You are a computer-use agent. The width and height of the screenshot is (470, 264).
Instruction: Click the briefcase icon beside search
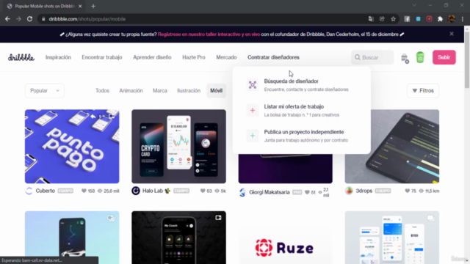tap(405, 58)
